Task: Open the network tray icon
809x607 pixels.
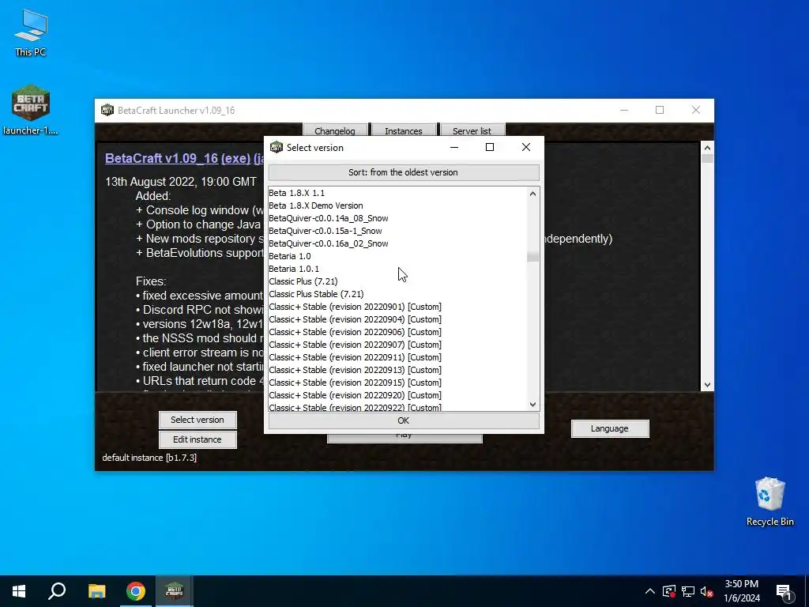Action: [x=688, y=591]
